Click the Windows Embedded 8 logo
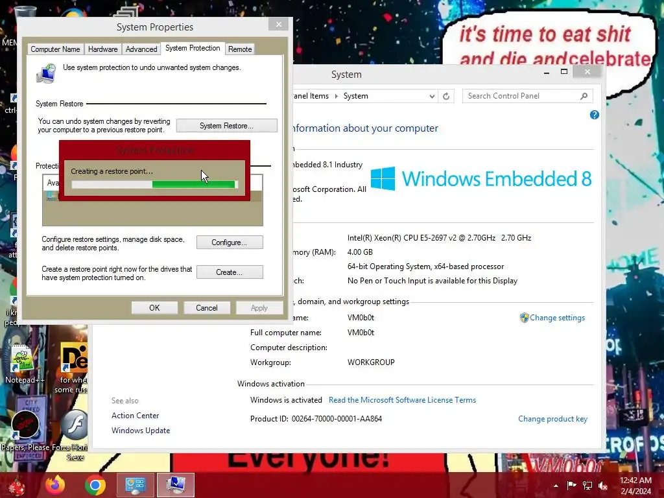Image resolution: width=664 pixels, height=498 pixels. pyautogui.click(x=481, y=178)
